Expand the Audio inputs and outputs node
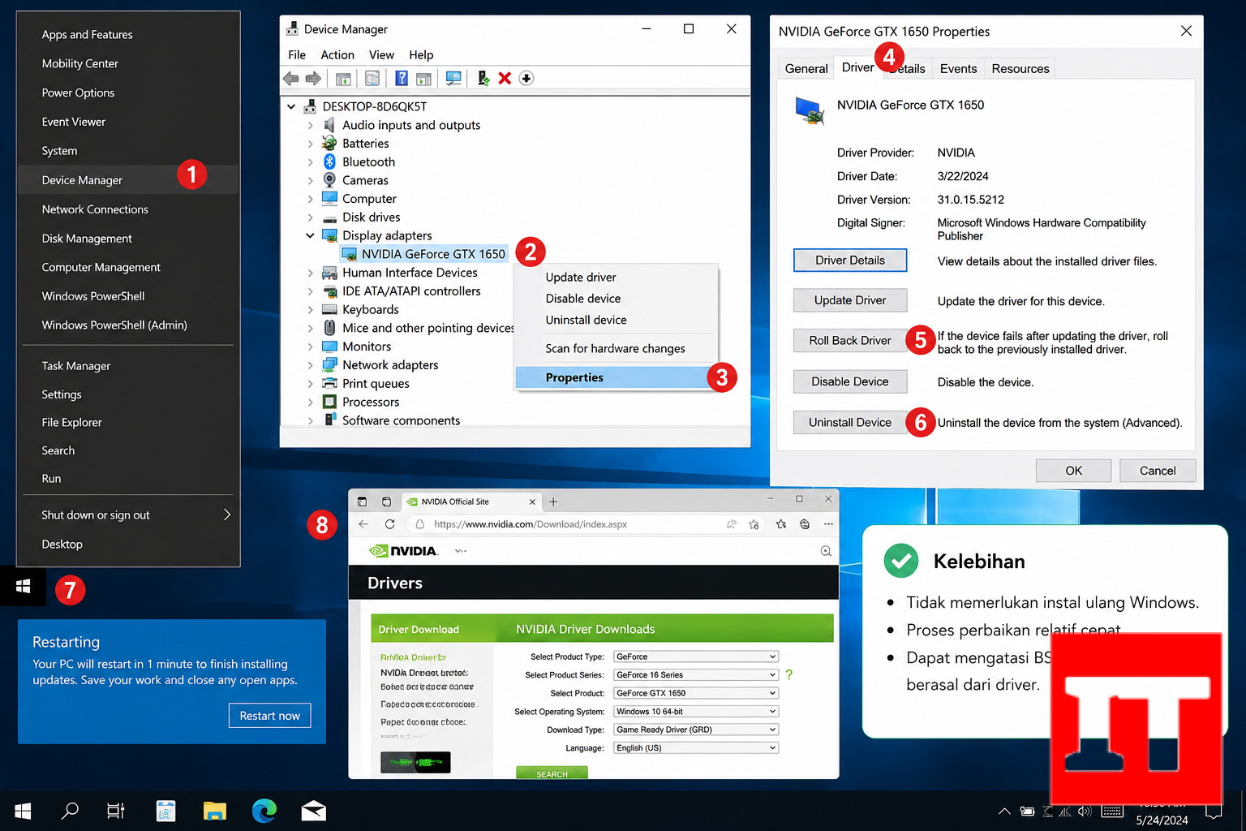Screen dimensions: 1246x831 click(310, 125)
